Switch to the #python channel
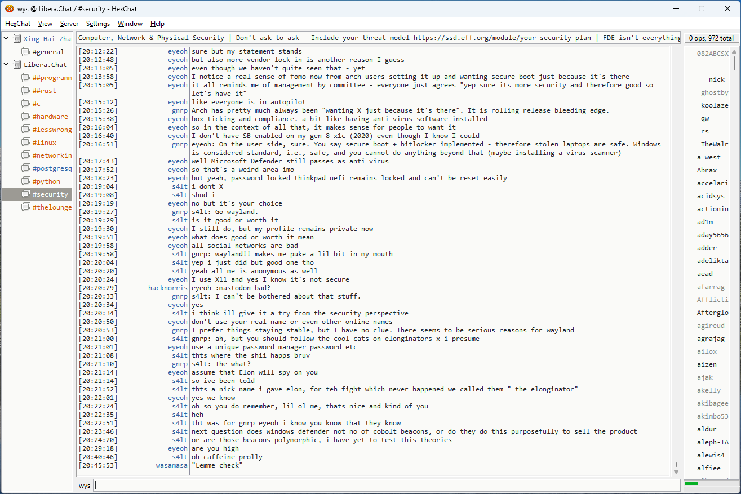The width and height of the screenshot is (741, 494). [x=46, y=181]
